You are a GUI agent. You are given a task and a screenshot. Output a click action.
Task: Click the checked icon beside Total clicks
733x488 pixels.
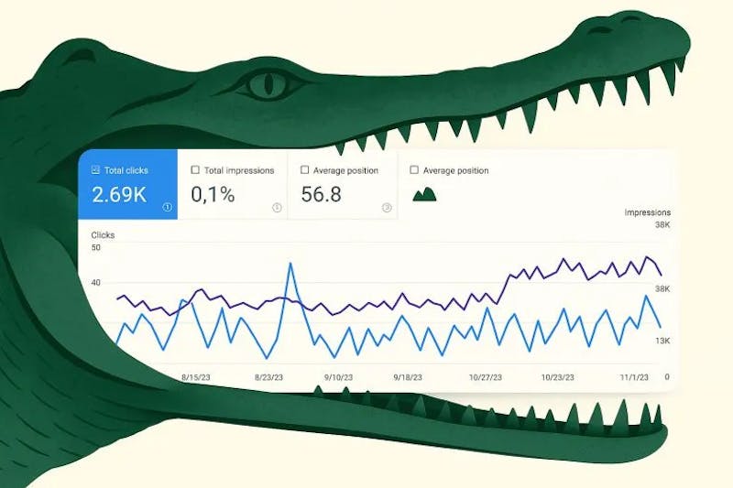[95, 170]
